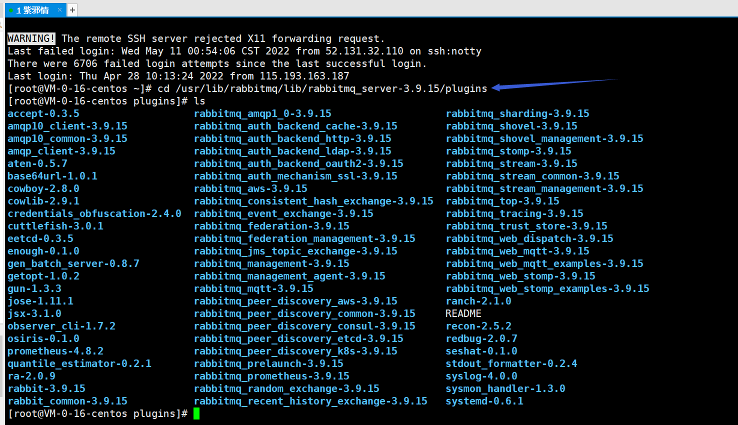
Task: Click the green connection status dot on tab
Action: pyautogui.click(x=11, y=10)
